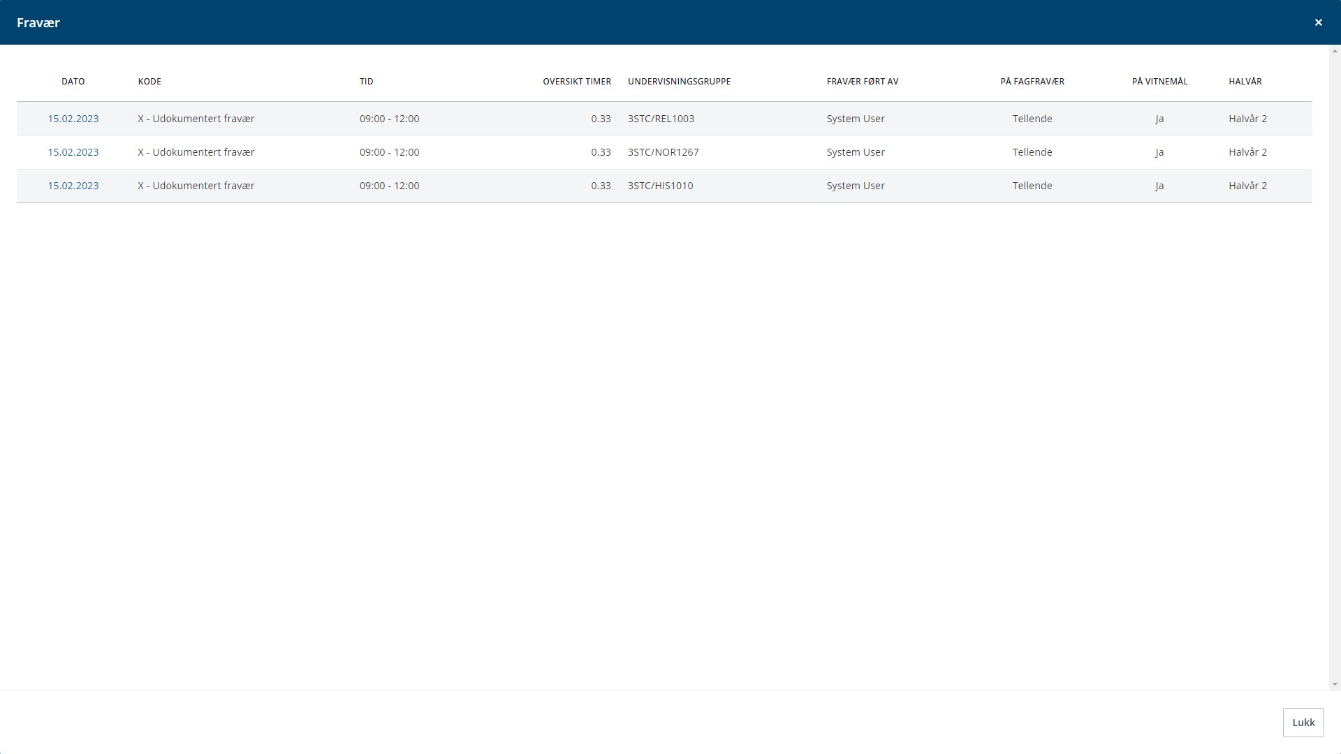The height and width of the screenshot is (754, 1341).
Task: Click the DATO column header
Action: (73, 82)
